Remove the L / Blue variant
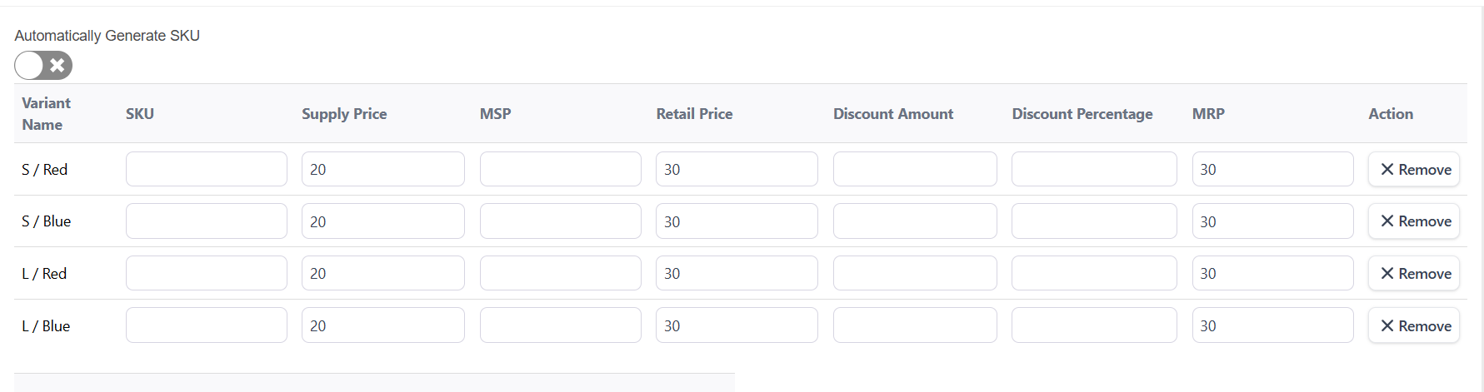 (1413, 325)
